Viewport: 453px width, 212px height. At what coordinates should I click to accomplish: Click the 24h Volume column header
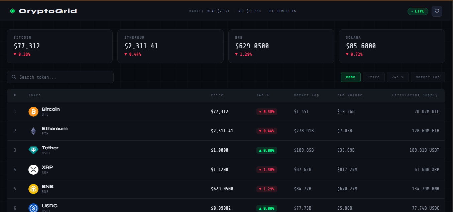pos(350,95)
